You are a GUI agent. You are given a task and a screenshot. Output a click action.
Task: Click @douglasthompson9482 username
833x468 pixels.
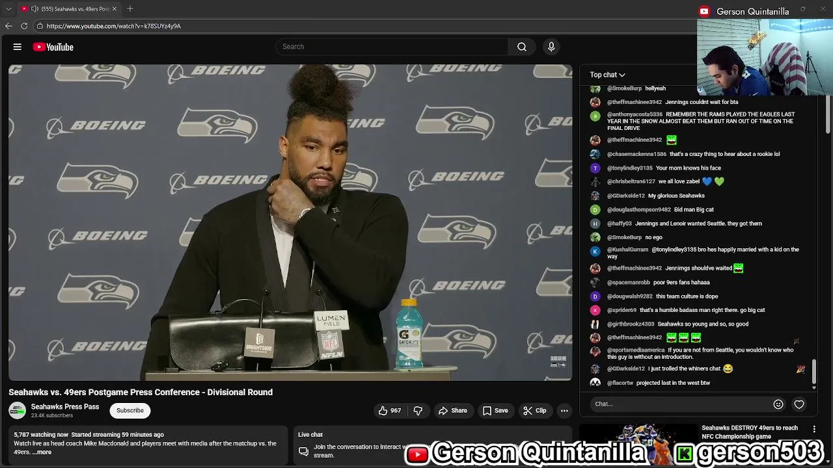[638, 209]
